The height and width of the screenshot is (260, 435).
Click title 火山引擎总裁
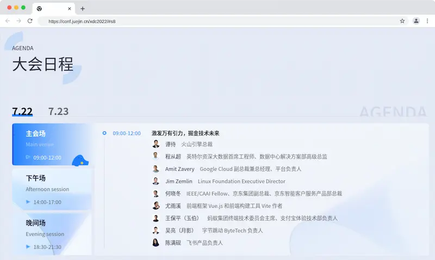(x=197, y=144)
